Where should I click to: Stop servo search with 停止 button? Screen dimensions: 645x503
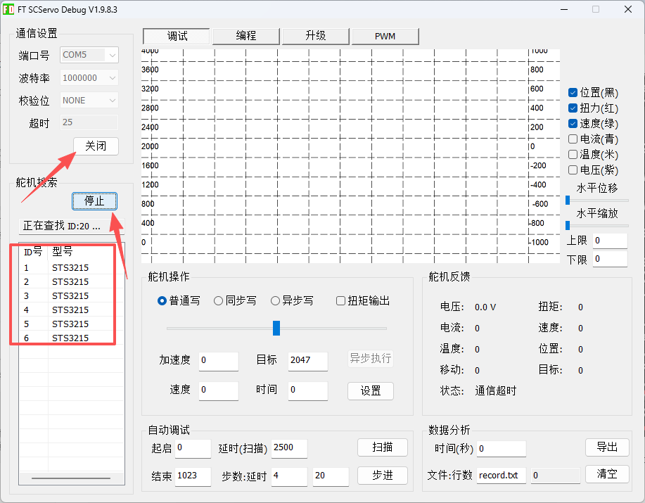point(95,201)
